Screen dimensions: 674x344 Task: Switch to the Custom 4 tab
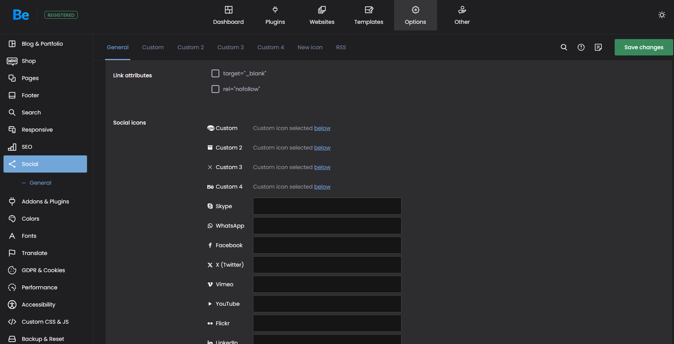coord(271,47)
